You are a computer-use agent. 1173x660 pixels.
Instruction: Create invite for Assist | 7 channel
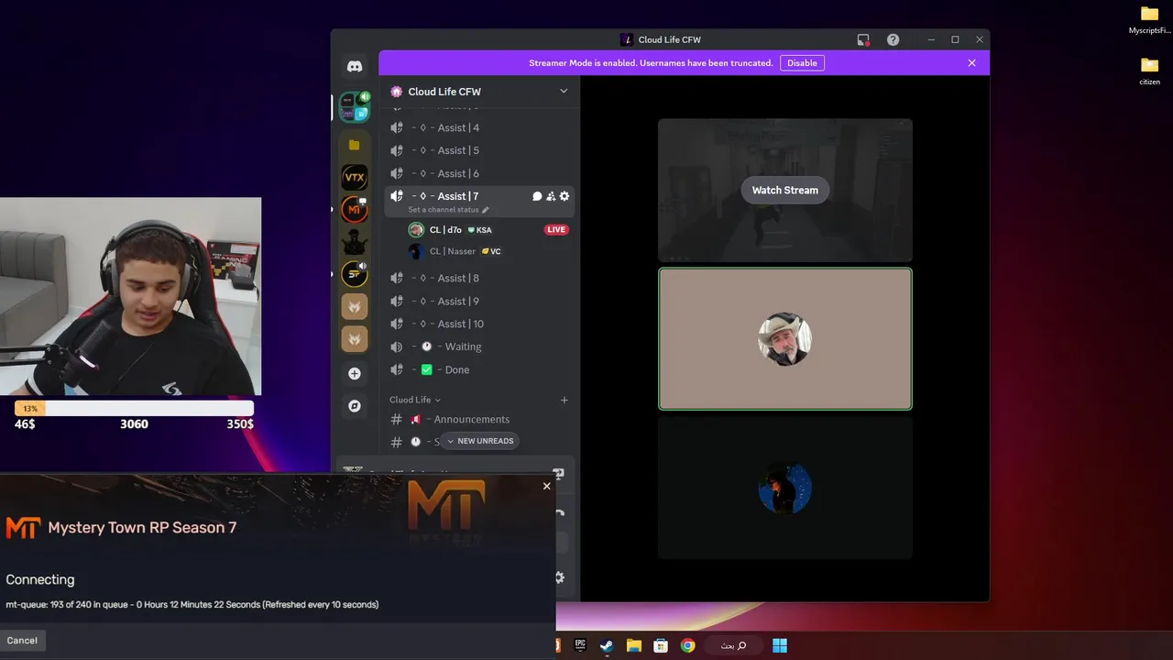(551, 196)
